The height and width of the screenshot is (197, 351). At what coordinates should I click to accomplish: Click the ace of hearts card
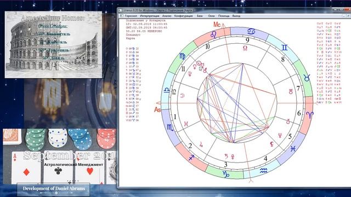(x=89, y=167)
